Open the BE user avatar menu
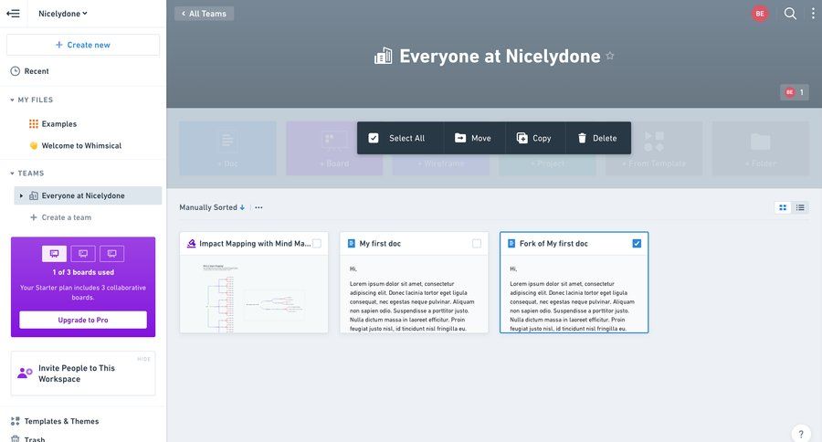The image size is (822, 442). tap(760, 14)
